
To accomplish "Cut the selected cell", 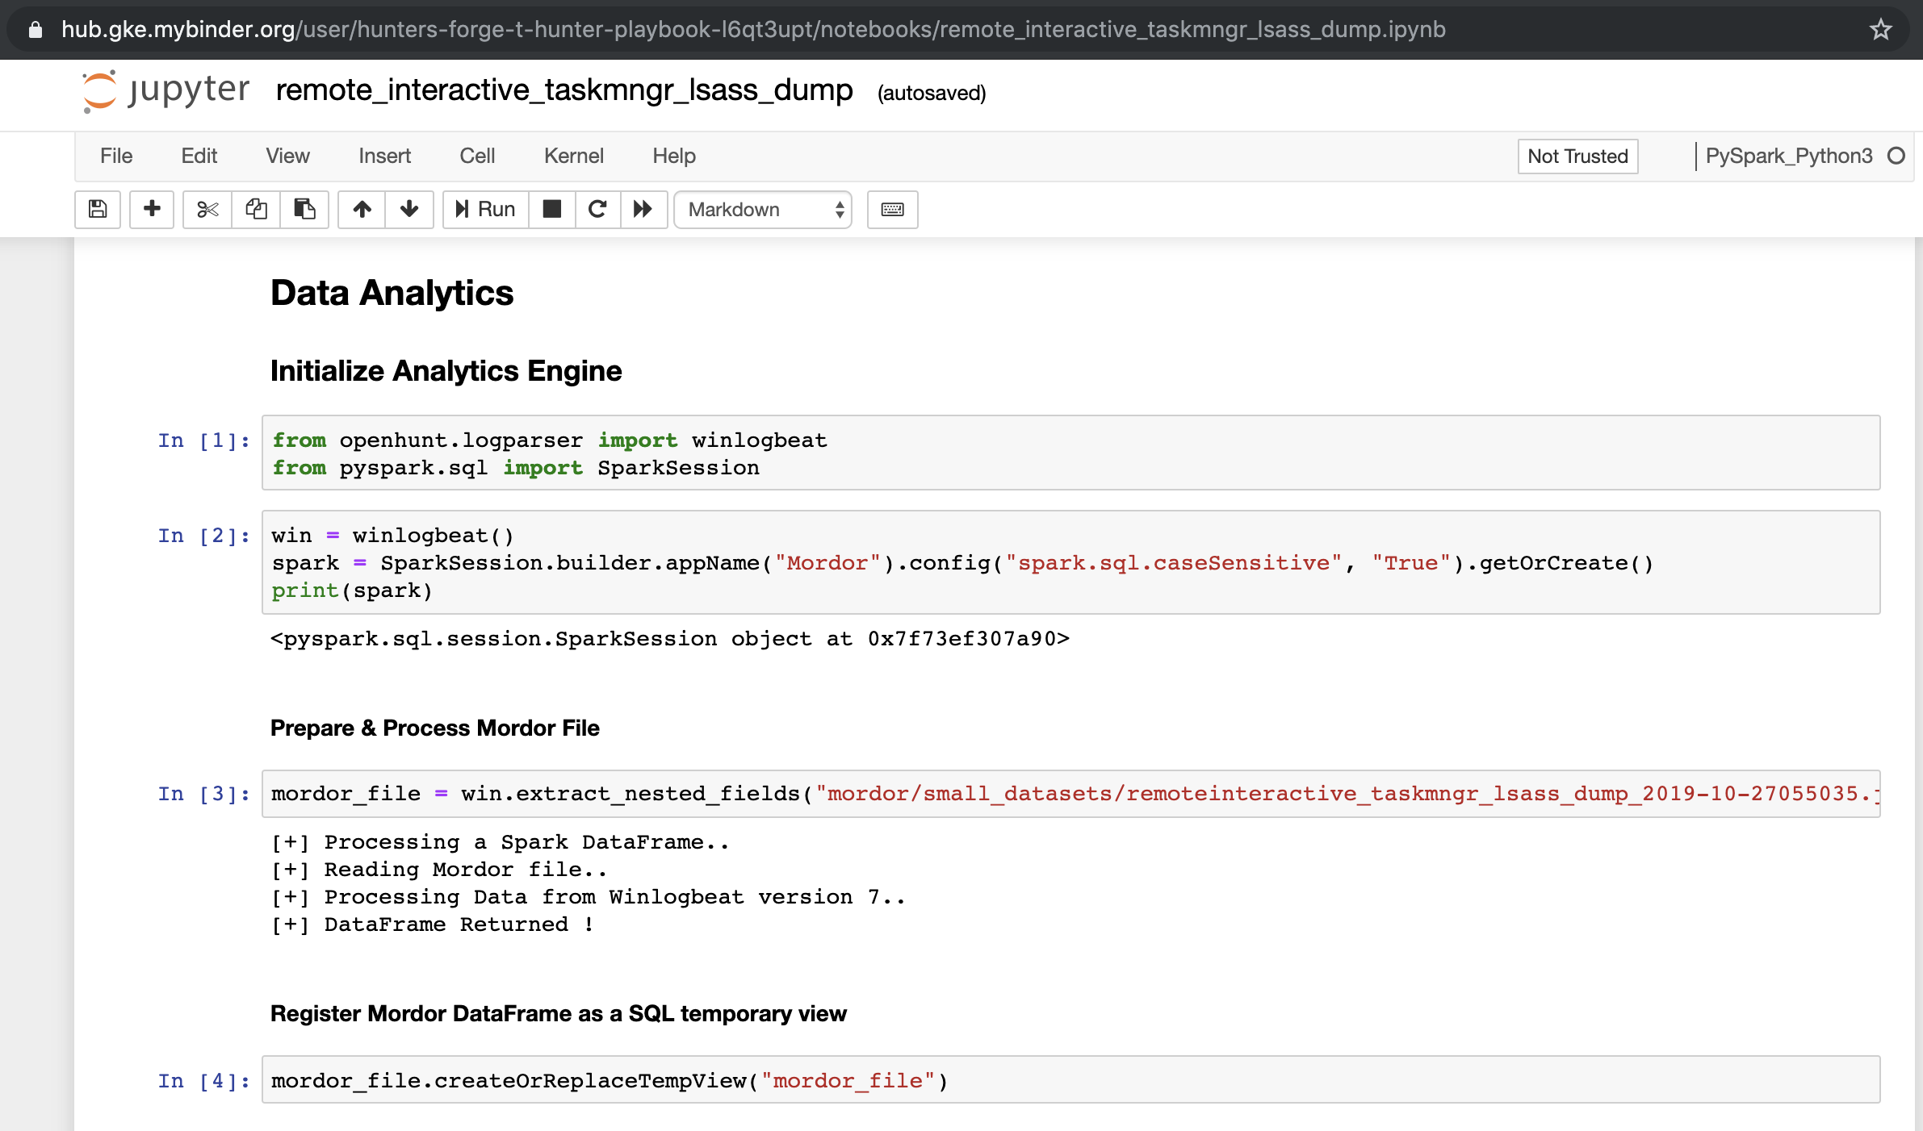I will [x=207, y=210].
